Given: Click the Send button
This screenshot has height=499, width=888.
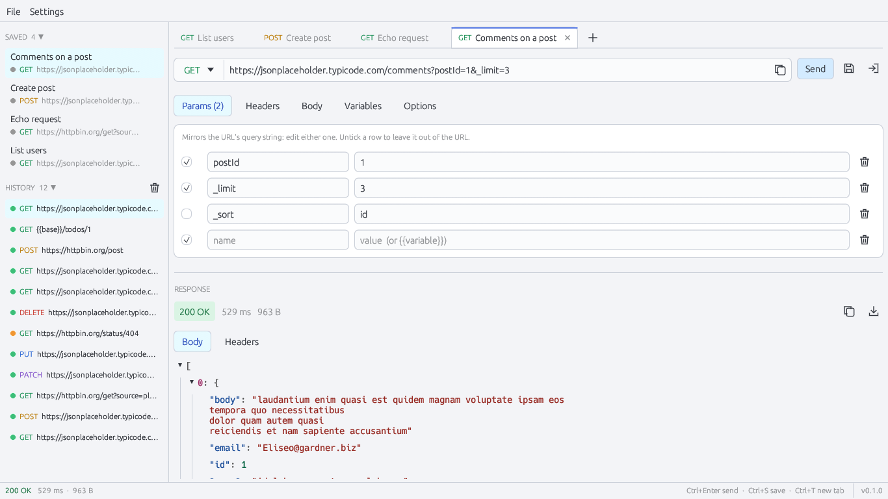Looking at the screenshot, I should pos(815,69).
